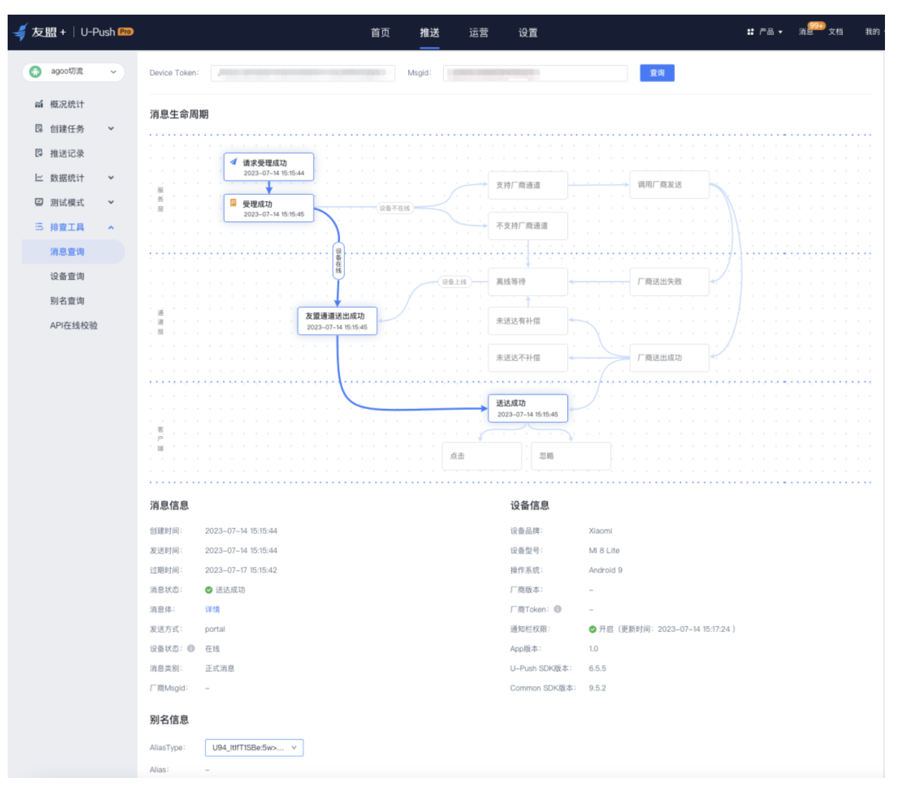Open the 详情 message body link
The height and width of the screenshot is (790, 899).
pos(212,610)
